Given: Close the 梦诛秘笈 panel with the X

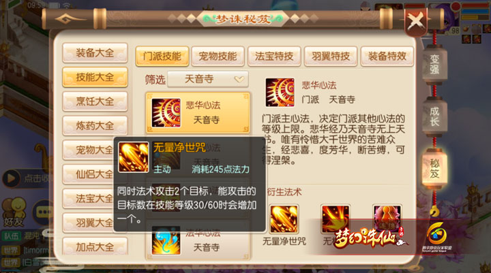Looking at the screenshot, I should 415,21.
